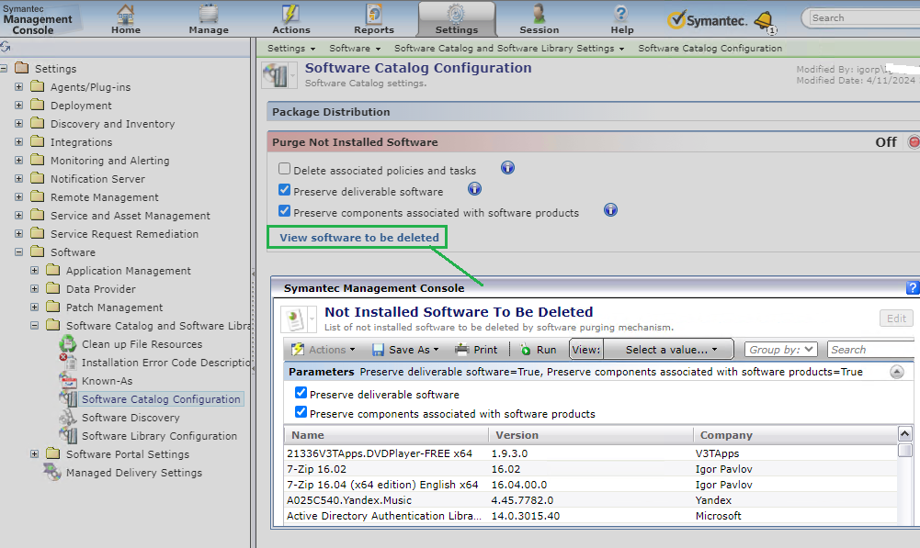Click the Print toolbar button

pyautogui.click(x=476, y=350)
